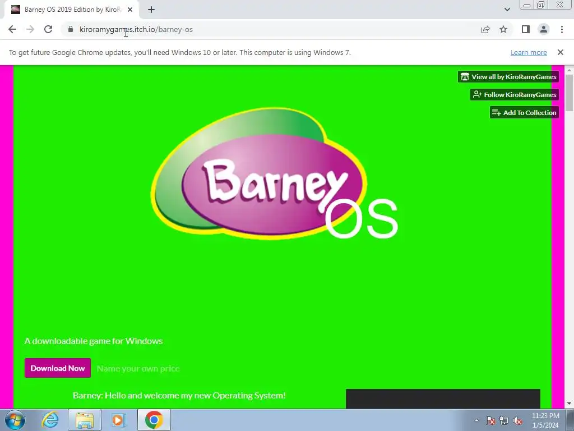Open Chrome side panel

point(526,29)
